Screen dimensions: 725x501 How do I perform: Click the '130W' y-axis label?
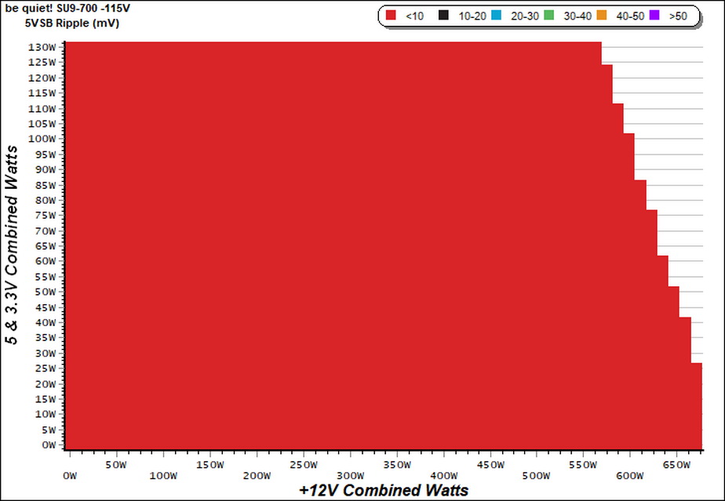[42, 47]
